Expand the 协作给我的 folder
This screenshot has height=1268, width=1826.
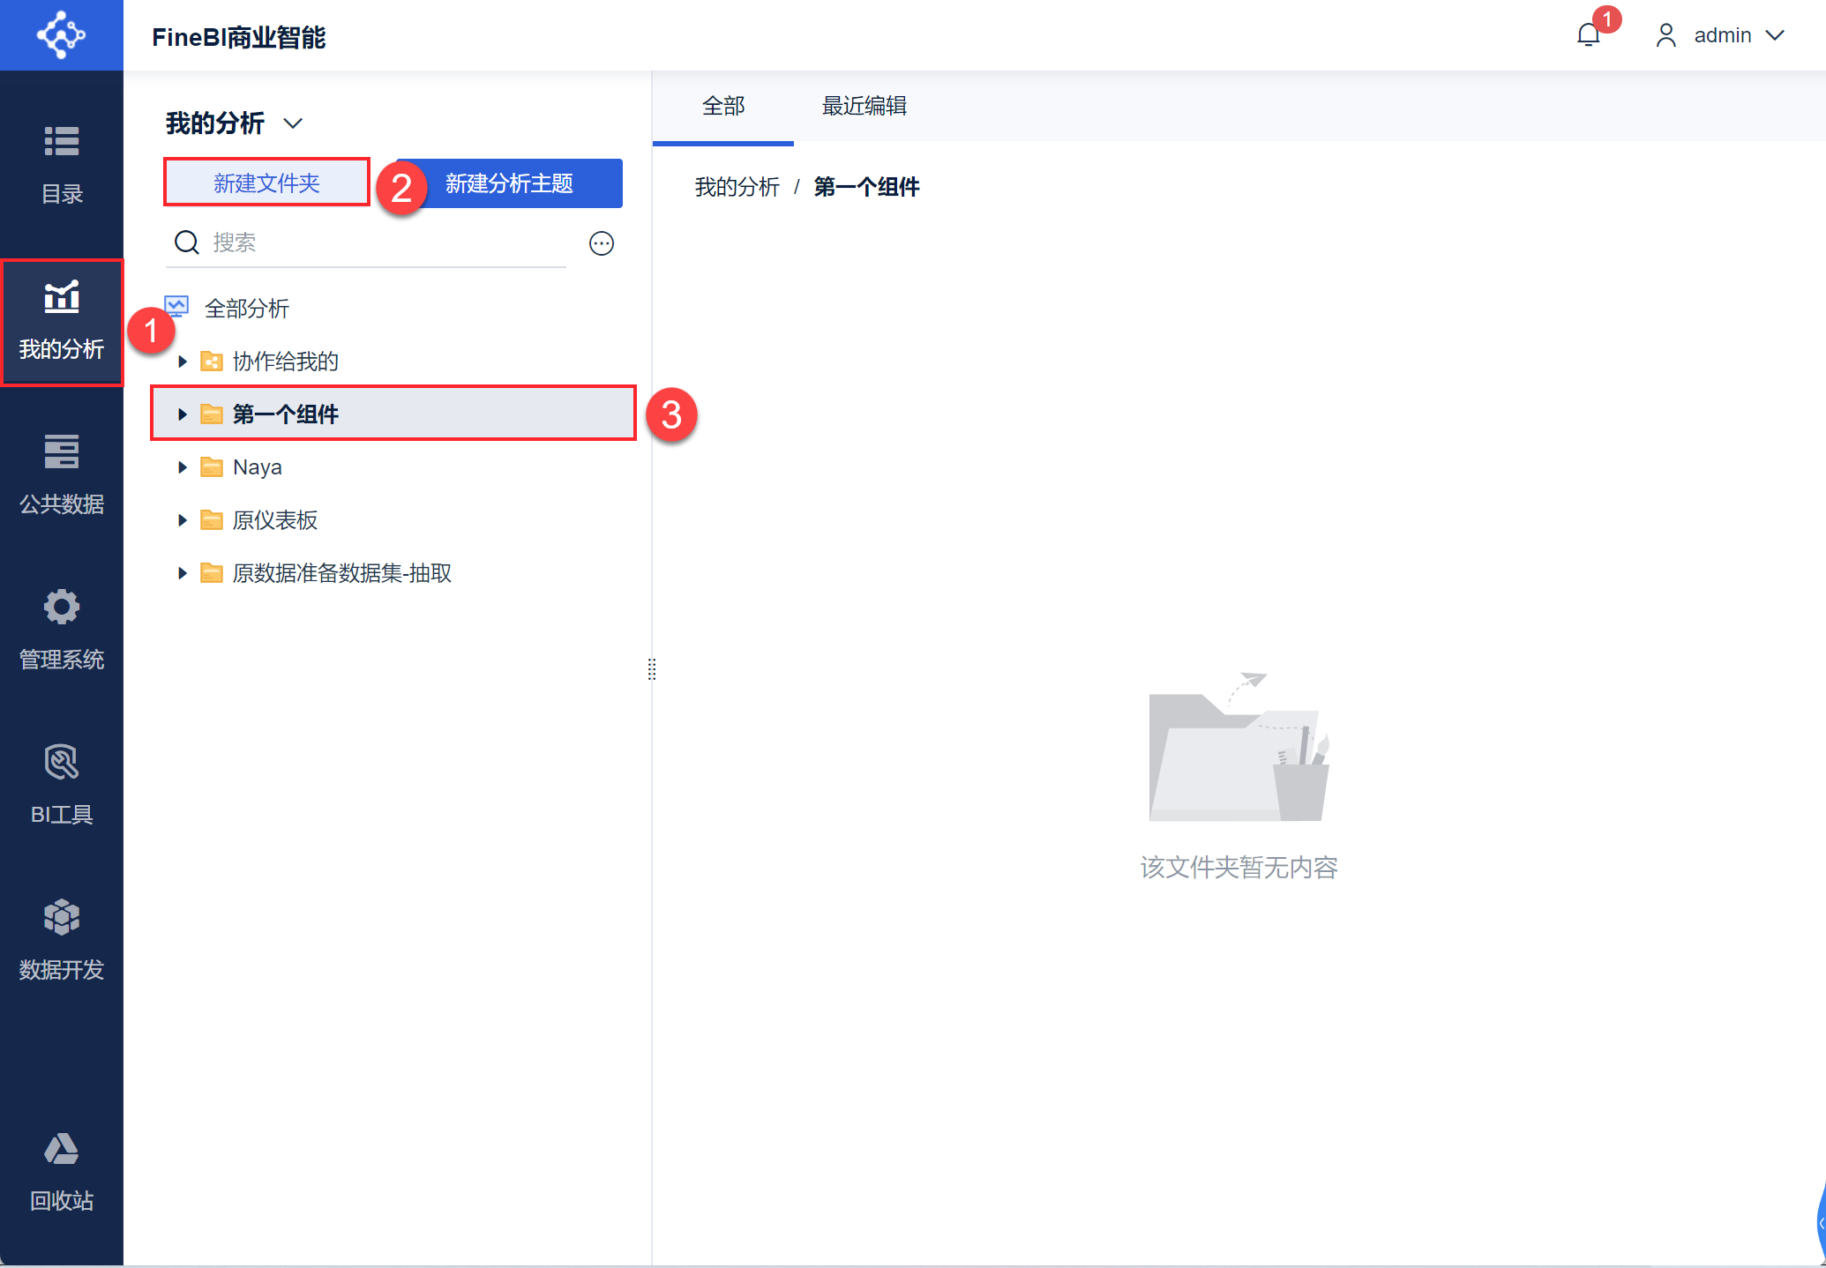pos(183,362)
